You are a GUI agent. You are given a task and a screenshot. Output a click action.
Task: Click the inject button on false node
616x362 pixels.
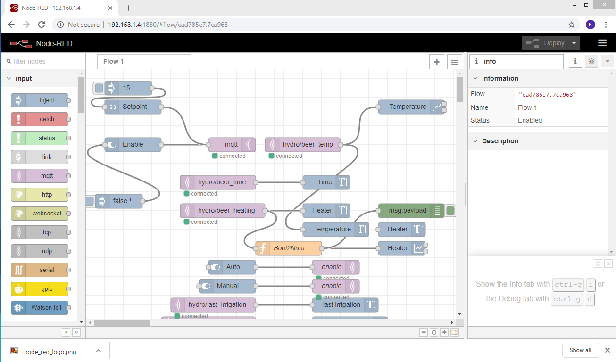(x=90, y=201)
